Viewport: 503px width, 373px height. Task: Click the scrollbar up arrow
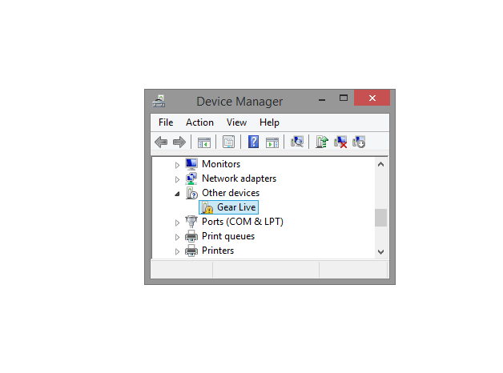coord(380,164)
